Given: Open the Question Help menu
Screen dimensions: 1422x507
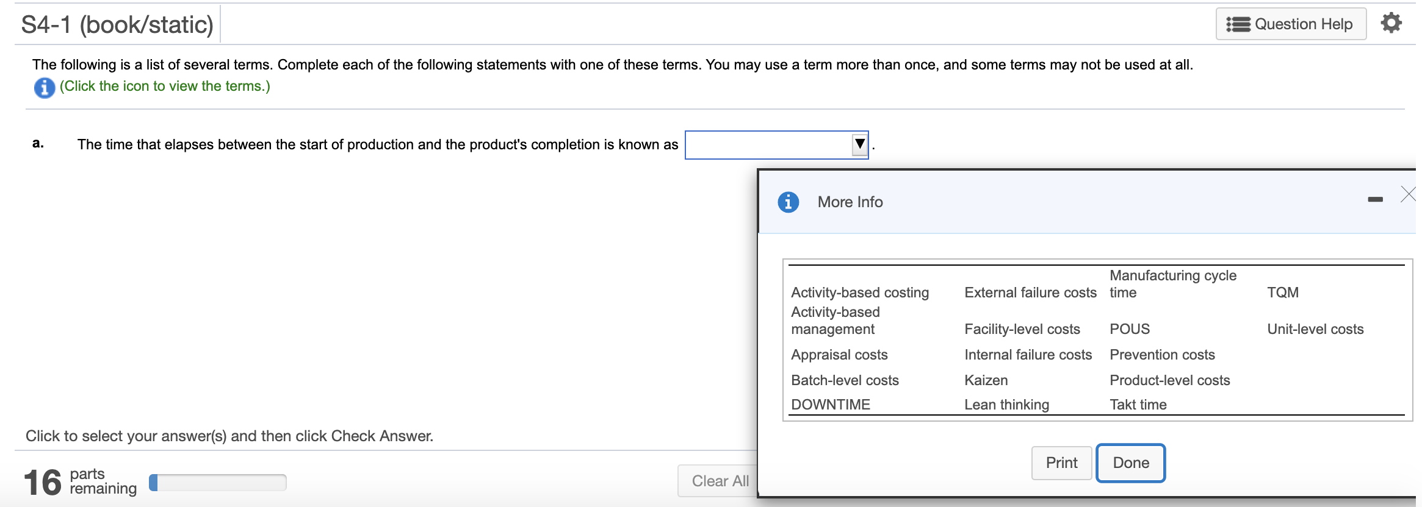Looking at the screenshot, I should tap(1291, 24).
